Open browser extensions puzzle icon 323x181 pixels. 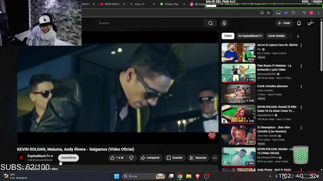[293, 13]
